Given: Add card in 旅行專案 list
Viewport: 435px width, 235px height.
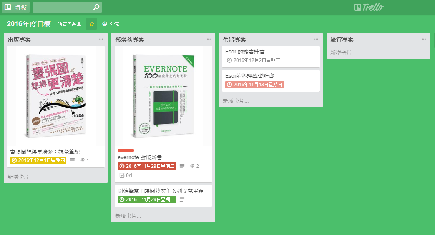Looking at the screenshot, I should 344,52.
